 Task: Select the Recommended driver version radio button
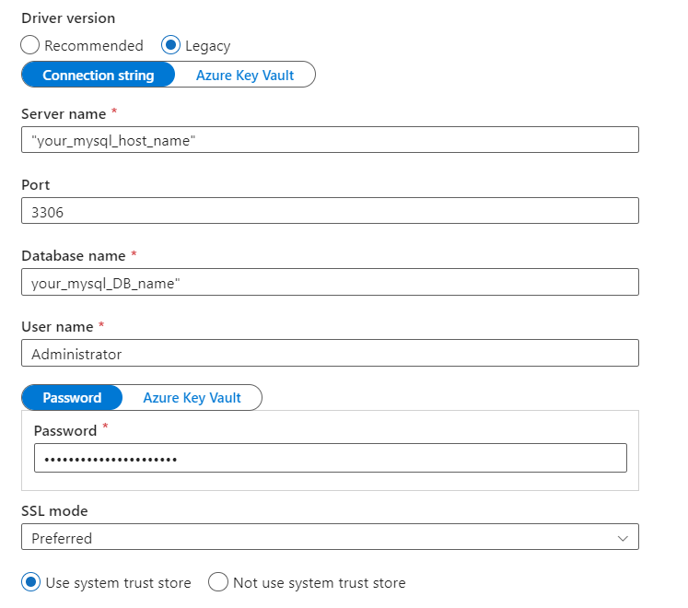point(30,45)
